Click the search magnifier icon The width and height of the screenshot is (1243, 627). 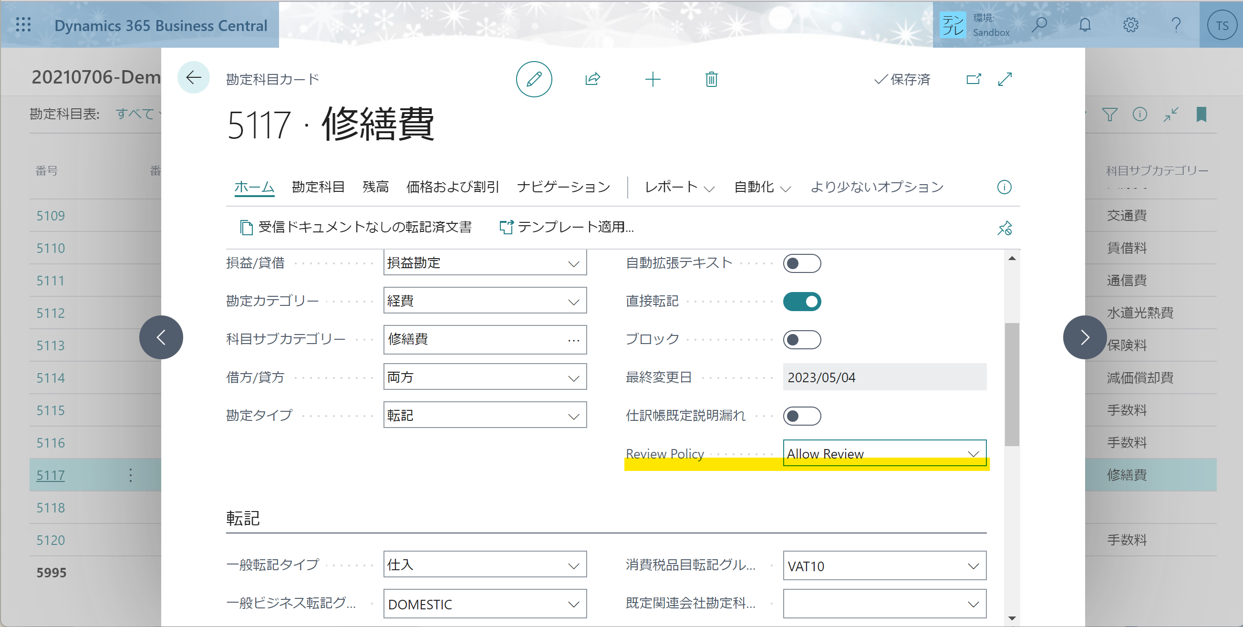[x=1039, y=25]
